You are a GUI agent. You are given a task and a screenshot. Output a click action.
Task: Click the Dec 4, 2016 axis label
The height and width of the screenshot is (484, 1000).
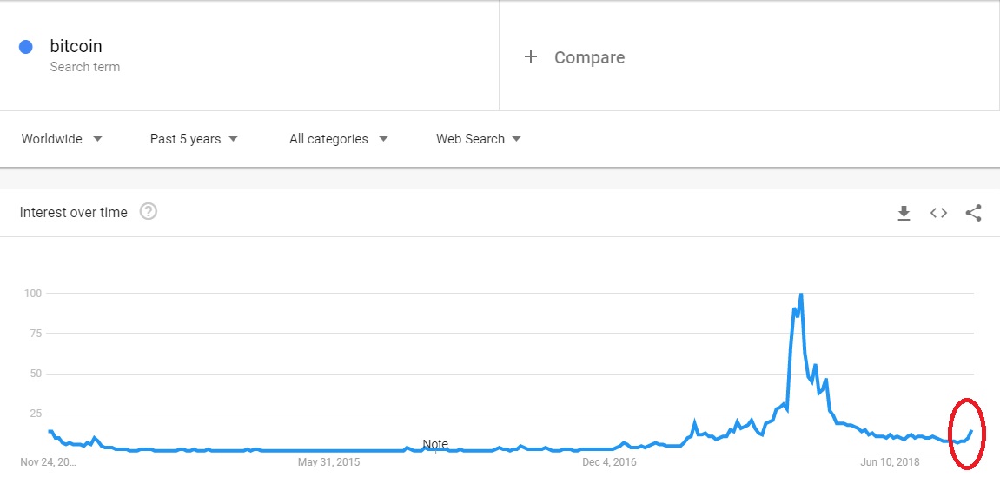[611, 461]
